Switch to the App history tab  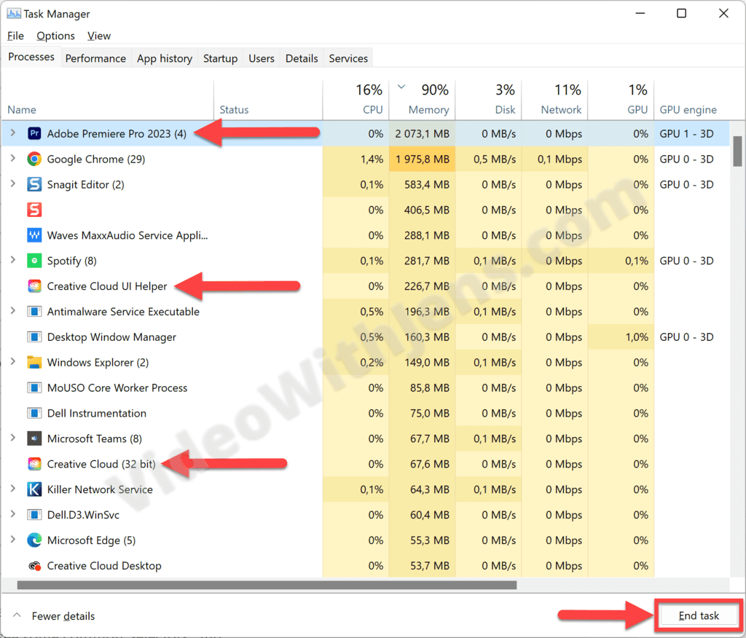(165, 58)
